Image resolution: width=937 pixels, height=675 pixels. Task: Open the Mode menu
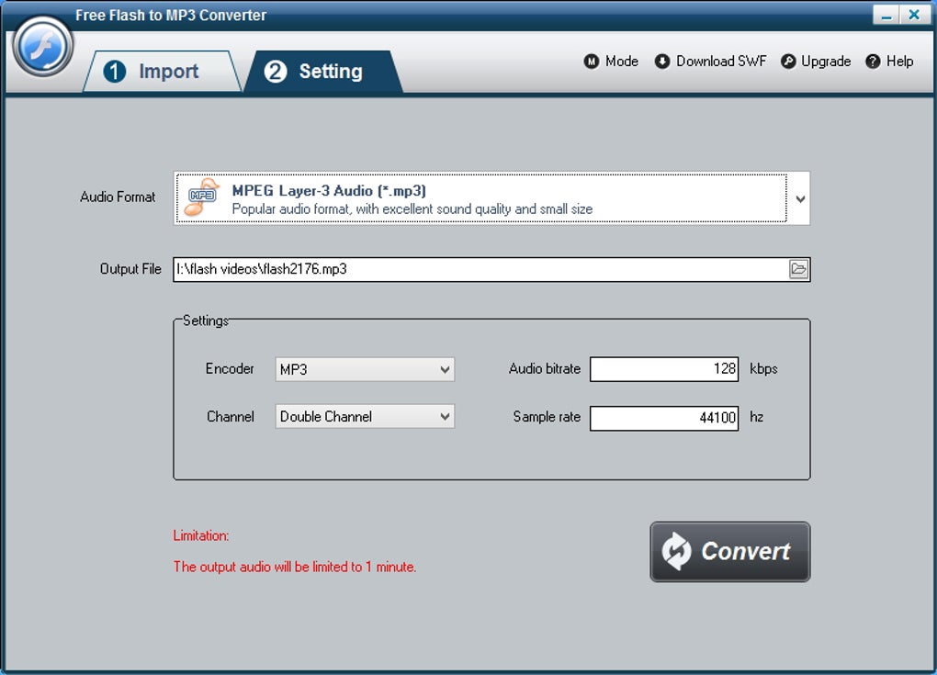611,62
